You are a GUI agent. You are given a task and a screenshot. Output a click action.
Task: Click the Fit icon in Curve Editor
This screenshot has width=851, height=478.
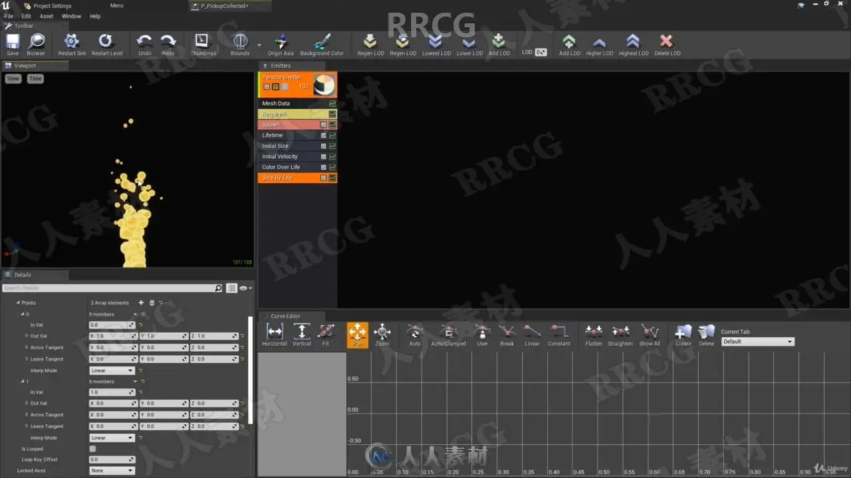click(x=326, y=335)
